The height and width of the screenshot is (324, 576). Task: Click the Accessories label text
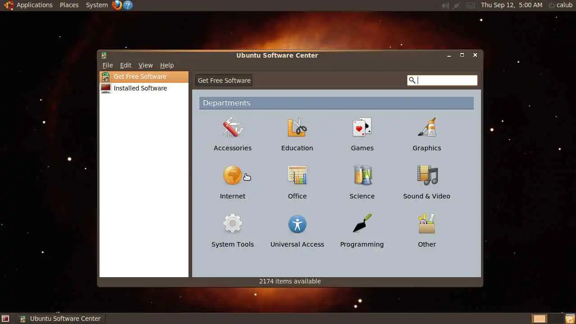click(233, 148)
